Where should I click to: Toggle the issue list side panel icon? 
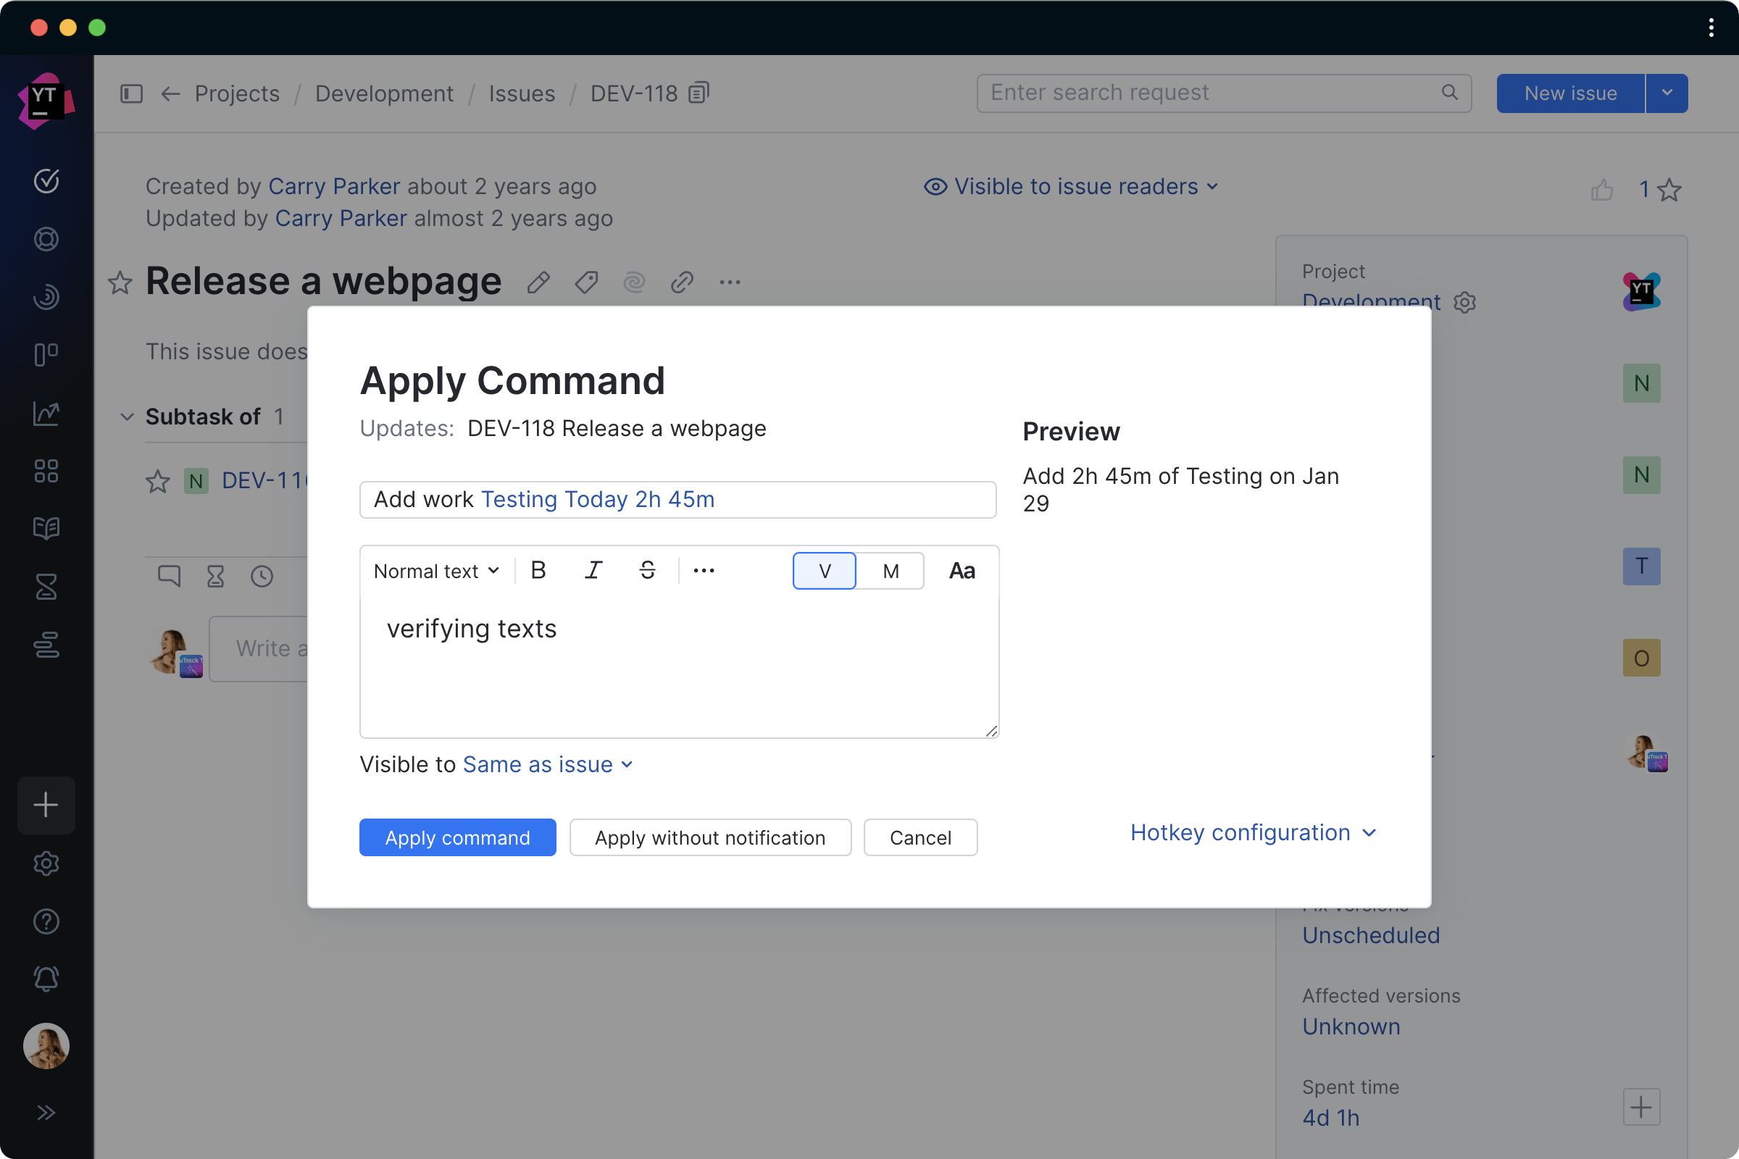[x=132, y=94]
